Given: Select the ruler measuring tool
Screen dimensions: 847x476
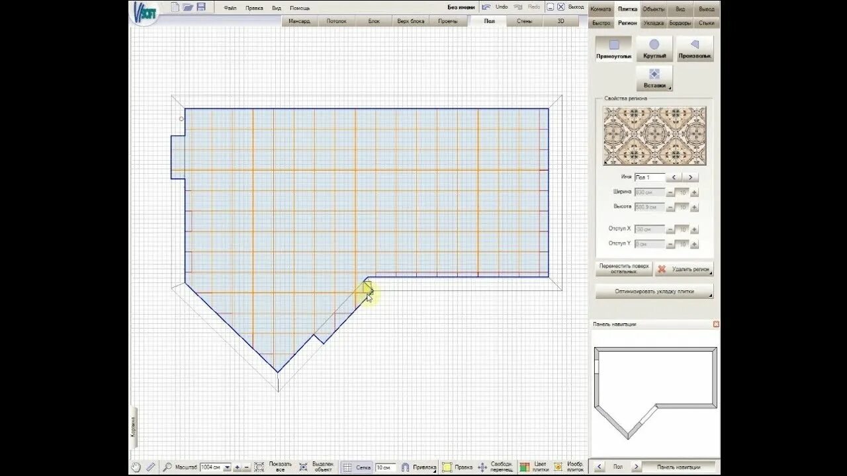Looking at the screenshot, I should [150, 467].
